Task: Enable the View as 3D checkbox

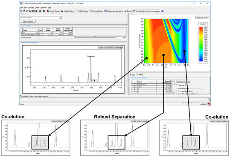Action: coord(178,85)
